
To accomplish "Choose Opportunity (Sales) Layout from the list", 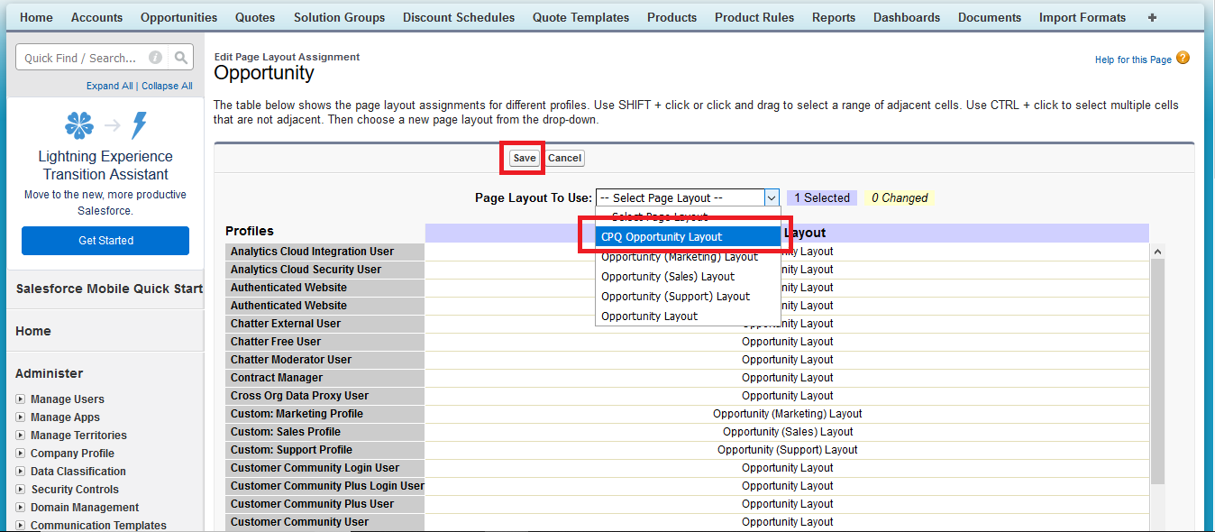I will (668, 277).
